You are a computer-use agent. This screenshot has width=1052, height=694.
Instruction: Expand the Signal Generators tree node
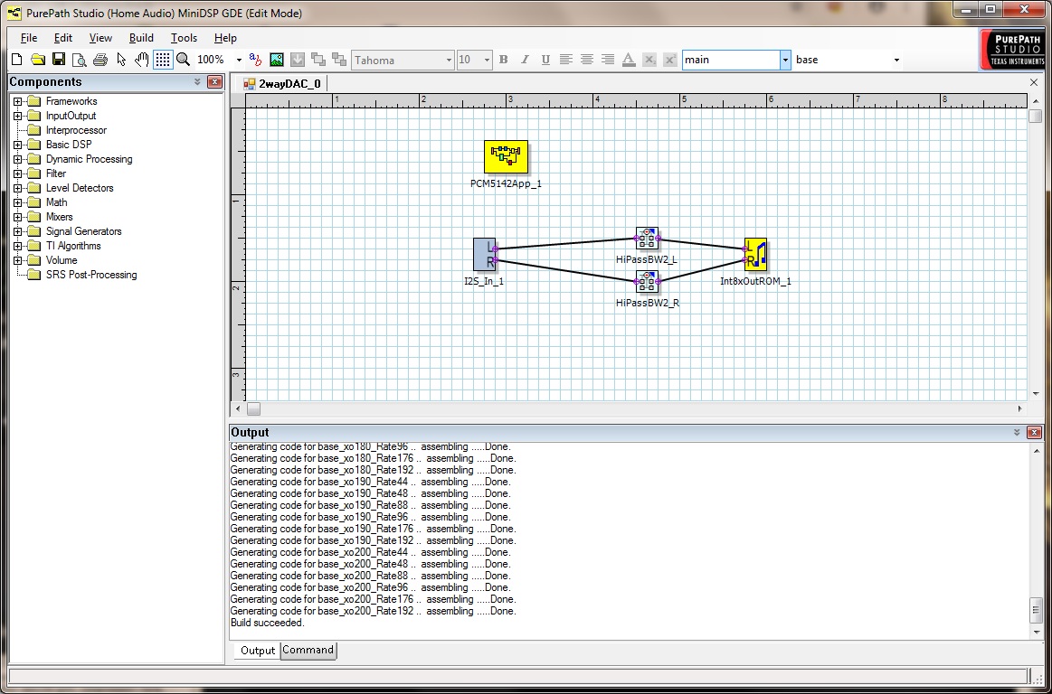point(17,231)
